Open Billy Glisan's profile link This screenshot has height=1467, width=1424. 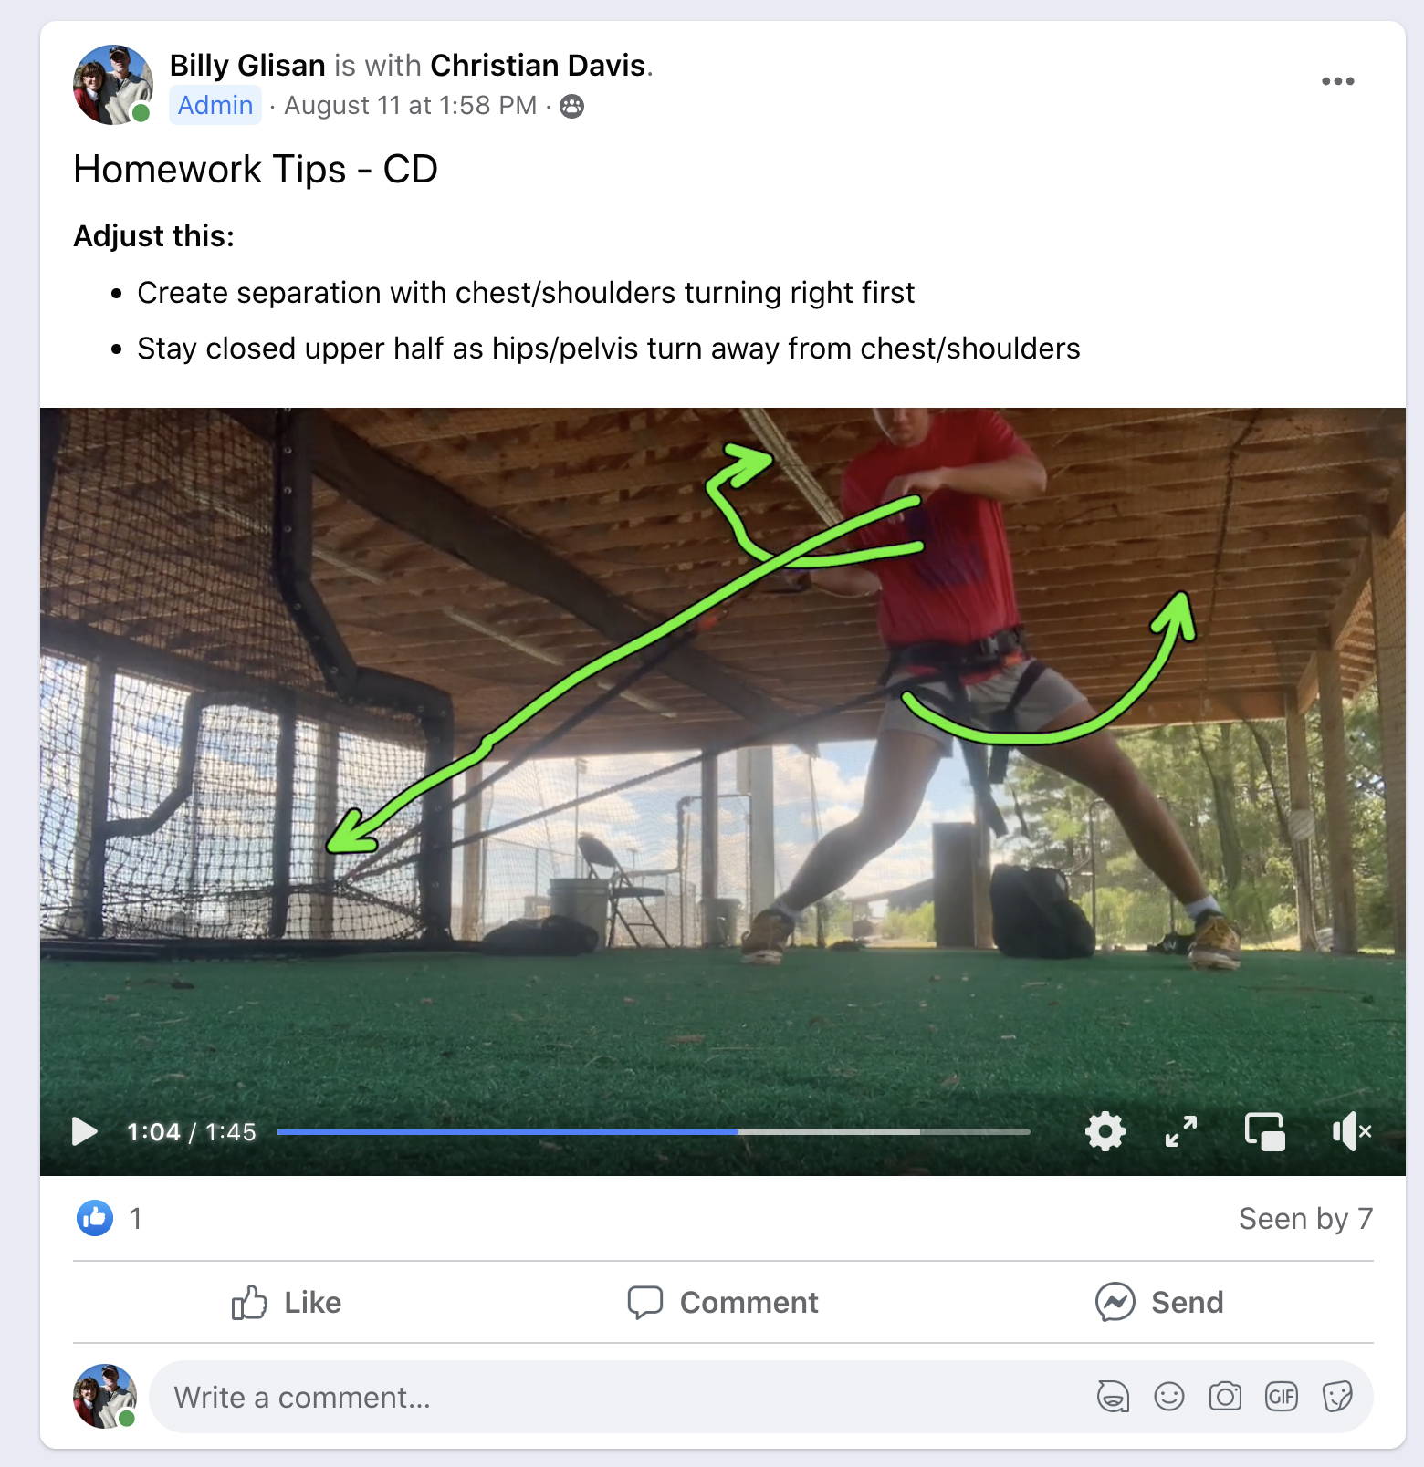pyautogui.click(x=247, y=66)
